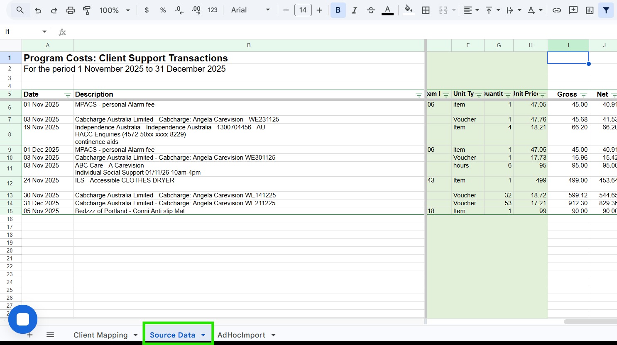Toggle bold formatting off
Image resolution: width=617 pixels, height=345 pixels.
338,10
